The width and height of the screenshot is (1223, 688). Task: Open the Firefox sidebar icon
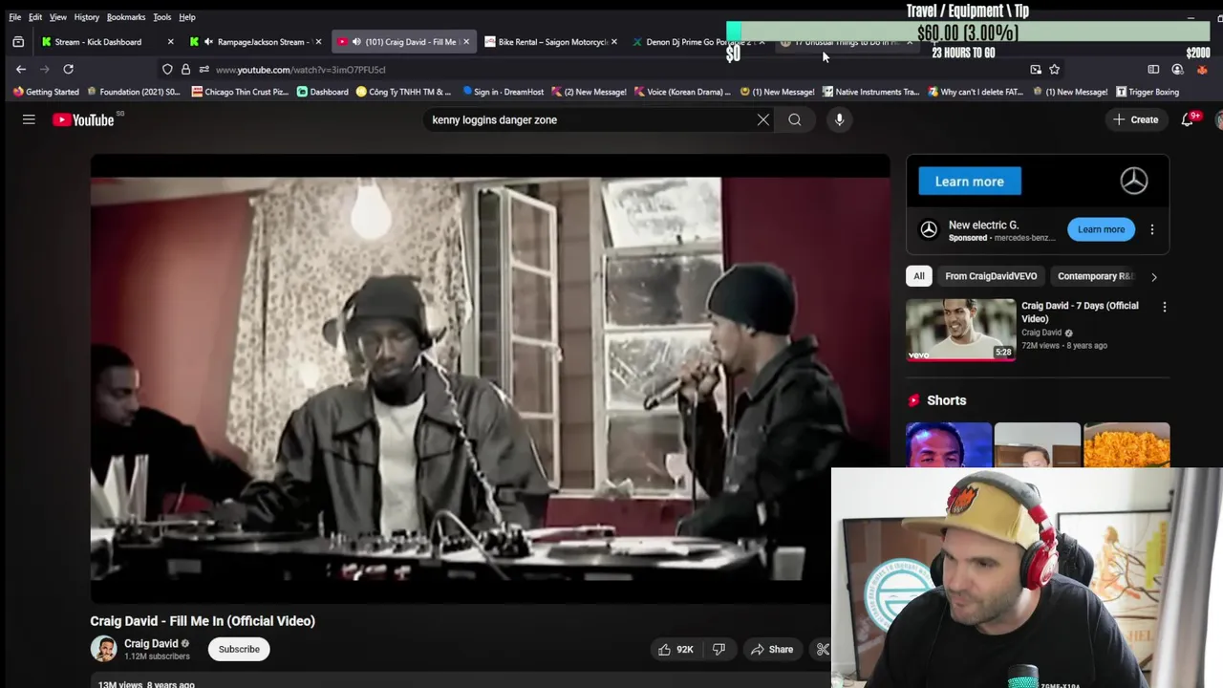(1153, 69)
